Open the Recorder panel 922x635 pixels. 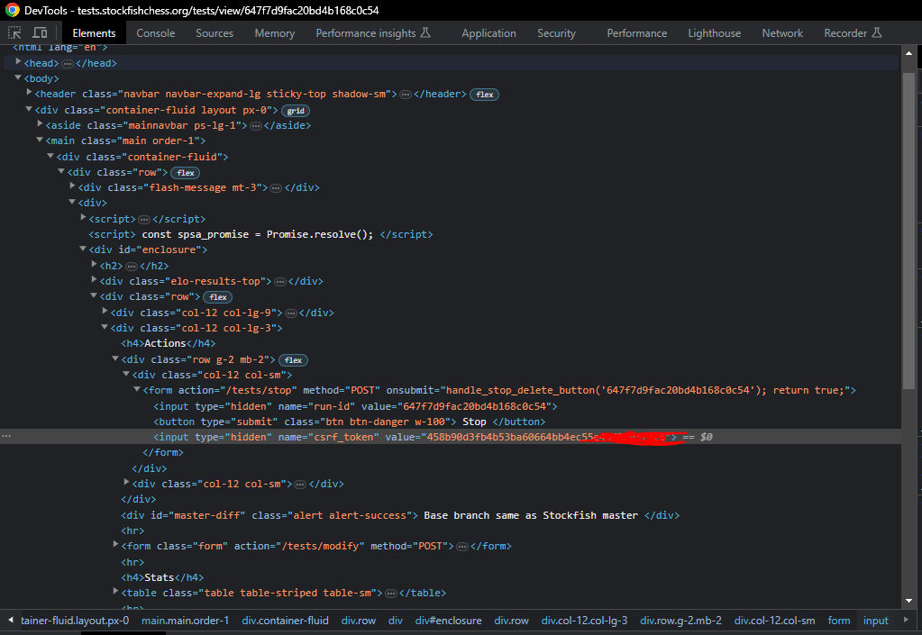pos(845,32)
